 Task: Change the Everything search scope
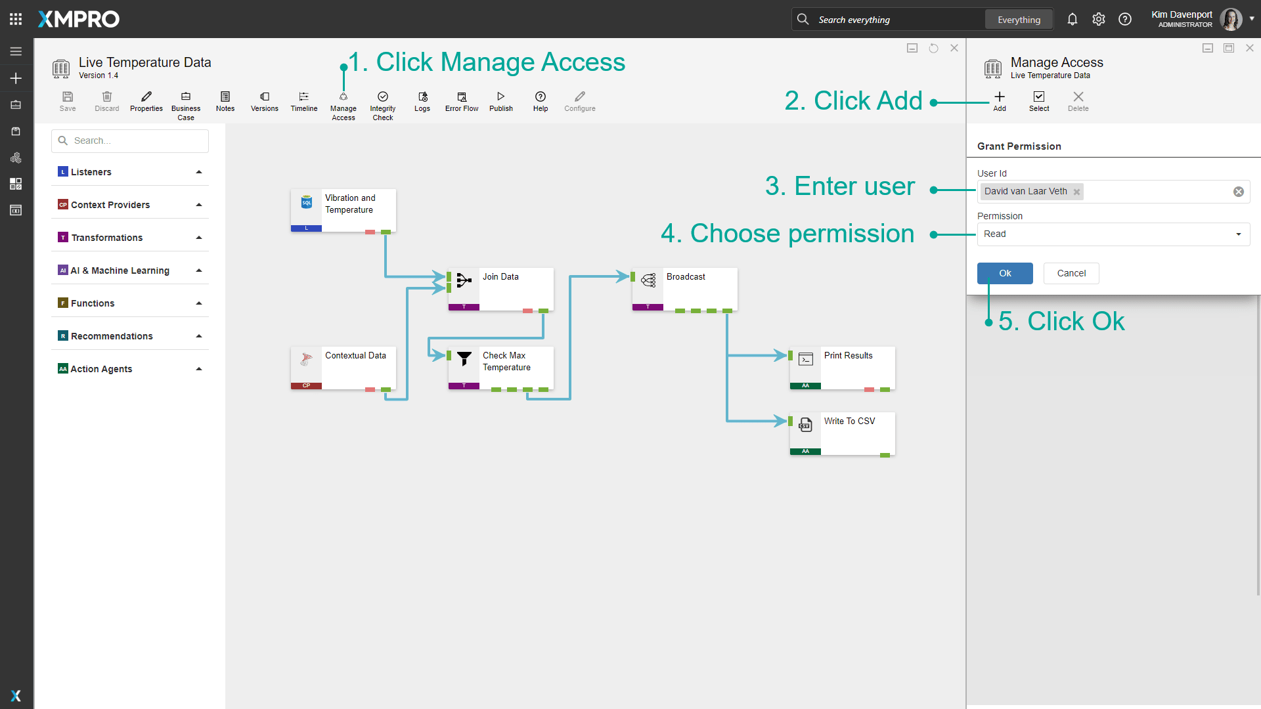click(x=1019, y=19)
